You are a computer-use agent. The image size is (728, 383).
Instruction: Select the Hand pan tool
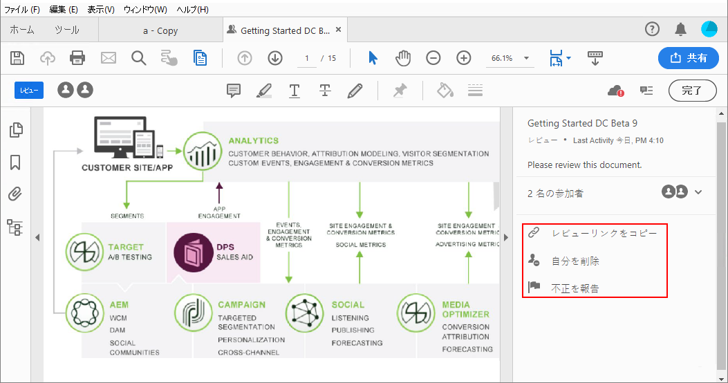403,58
